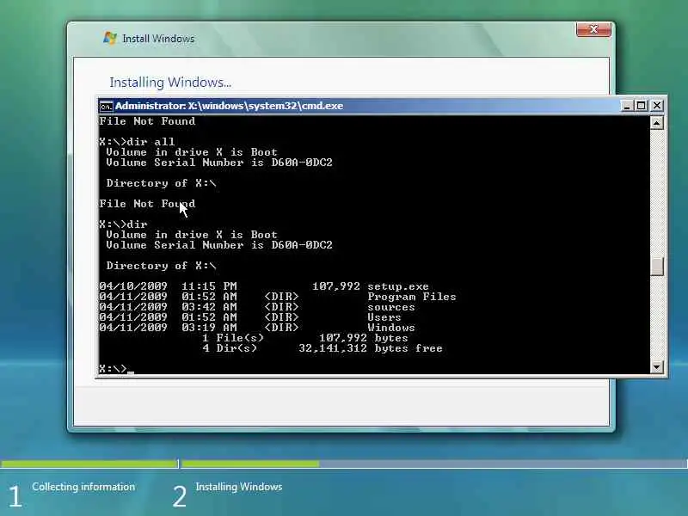Close the cmd.exe command prompt window
688x516 pixels.
point(657,106)
